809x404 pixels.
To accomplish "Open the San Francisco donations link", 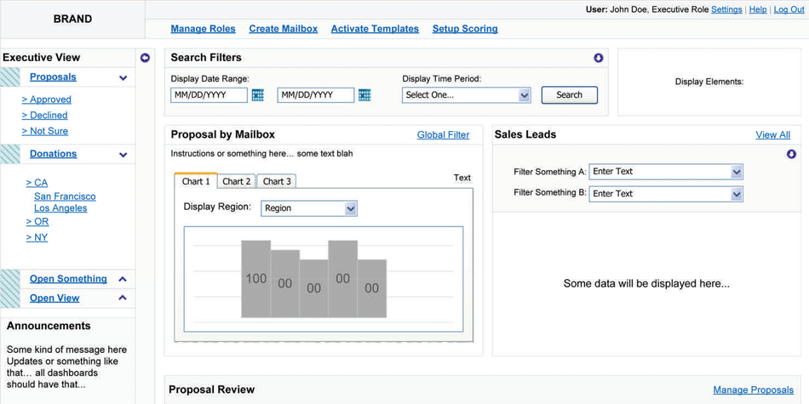I will [65, 196].
